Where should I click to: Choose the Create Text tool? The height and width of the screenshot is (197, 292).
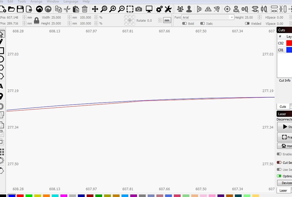[x=3, y=86]
